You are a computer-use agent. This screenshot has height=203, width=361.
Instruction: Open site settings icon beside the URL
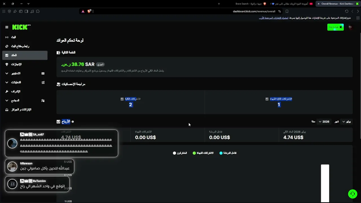279,11
